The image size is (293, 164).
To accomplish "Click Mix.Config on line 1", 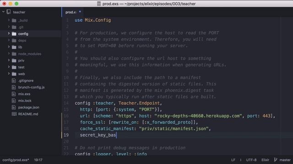I will click(x=98, y=20).
